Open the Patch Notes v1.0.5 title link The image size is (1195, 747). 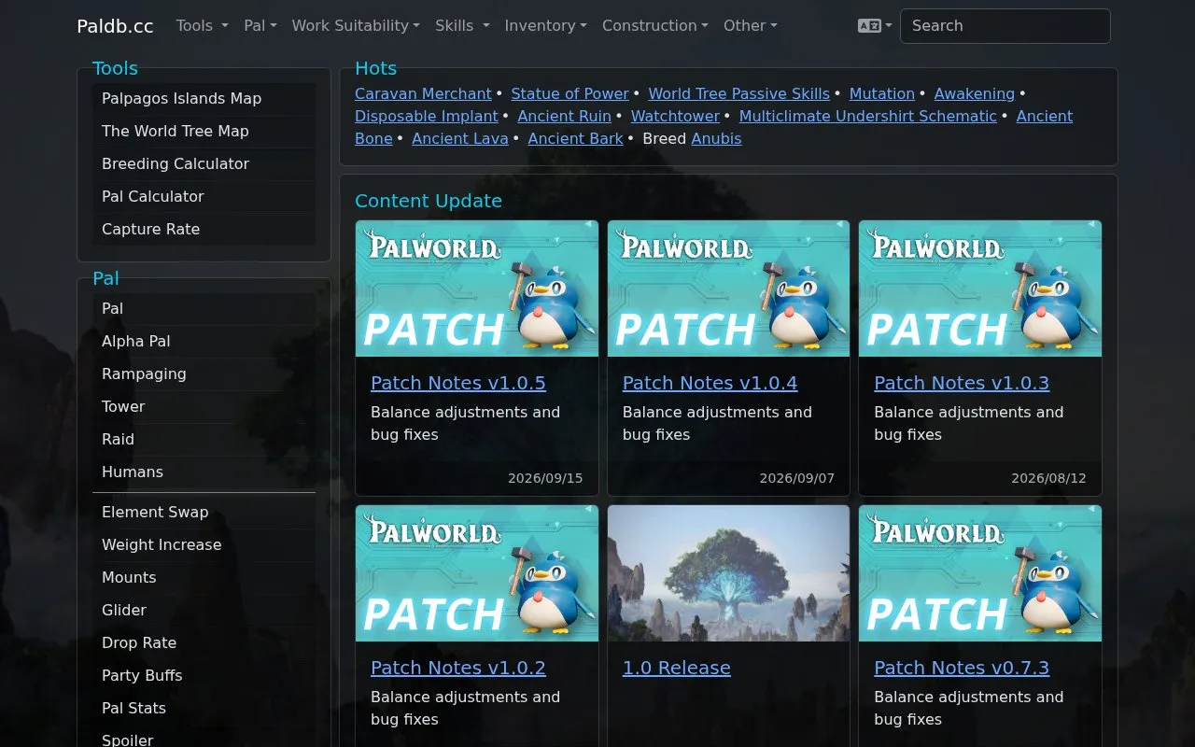pos(458,383)
